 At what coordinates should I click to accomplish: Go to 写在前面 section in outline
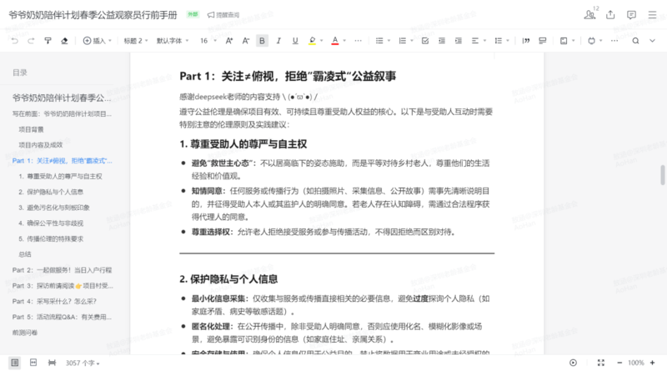[62, 113]
